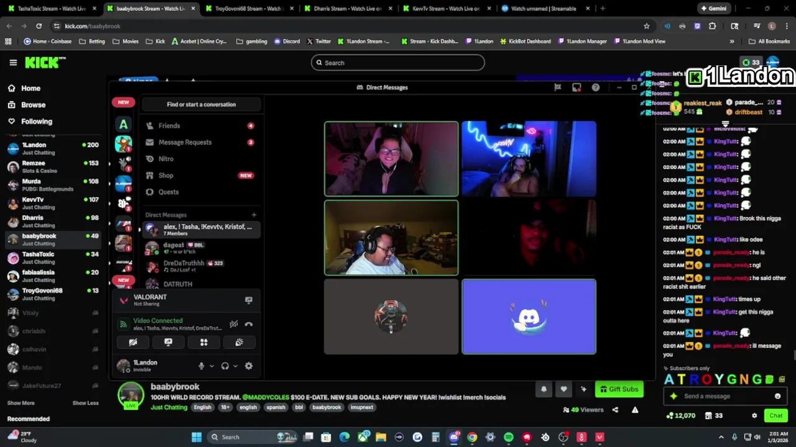Open the alex, Tasha, Kevvtv group DM

[201, 230]
